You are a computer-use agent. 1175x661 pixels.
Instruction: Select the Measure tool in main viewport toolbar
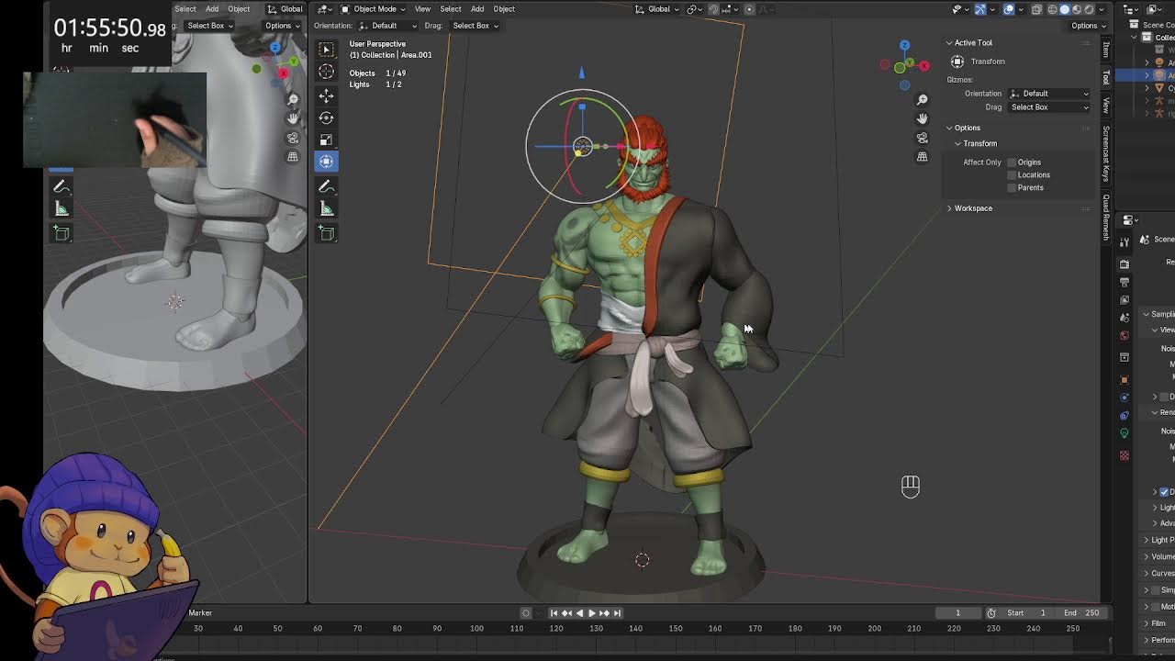[x=326, y=209]
